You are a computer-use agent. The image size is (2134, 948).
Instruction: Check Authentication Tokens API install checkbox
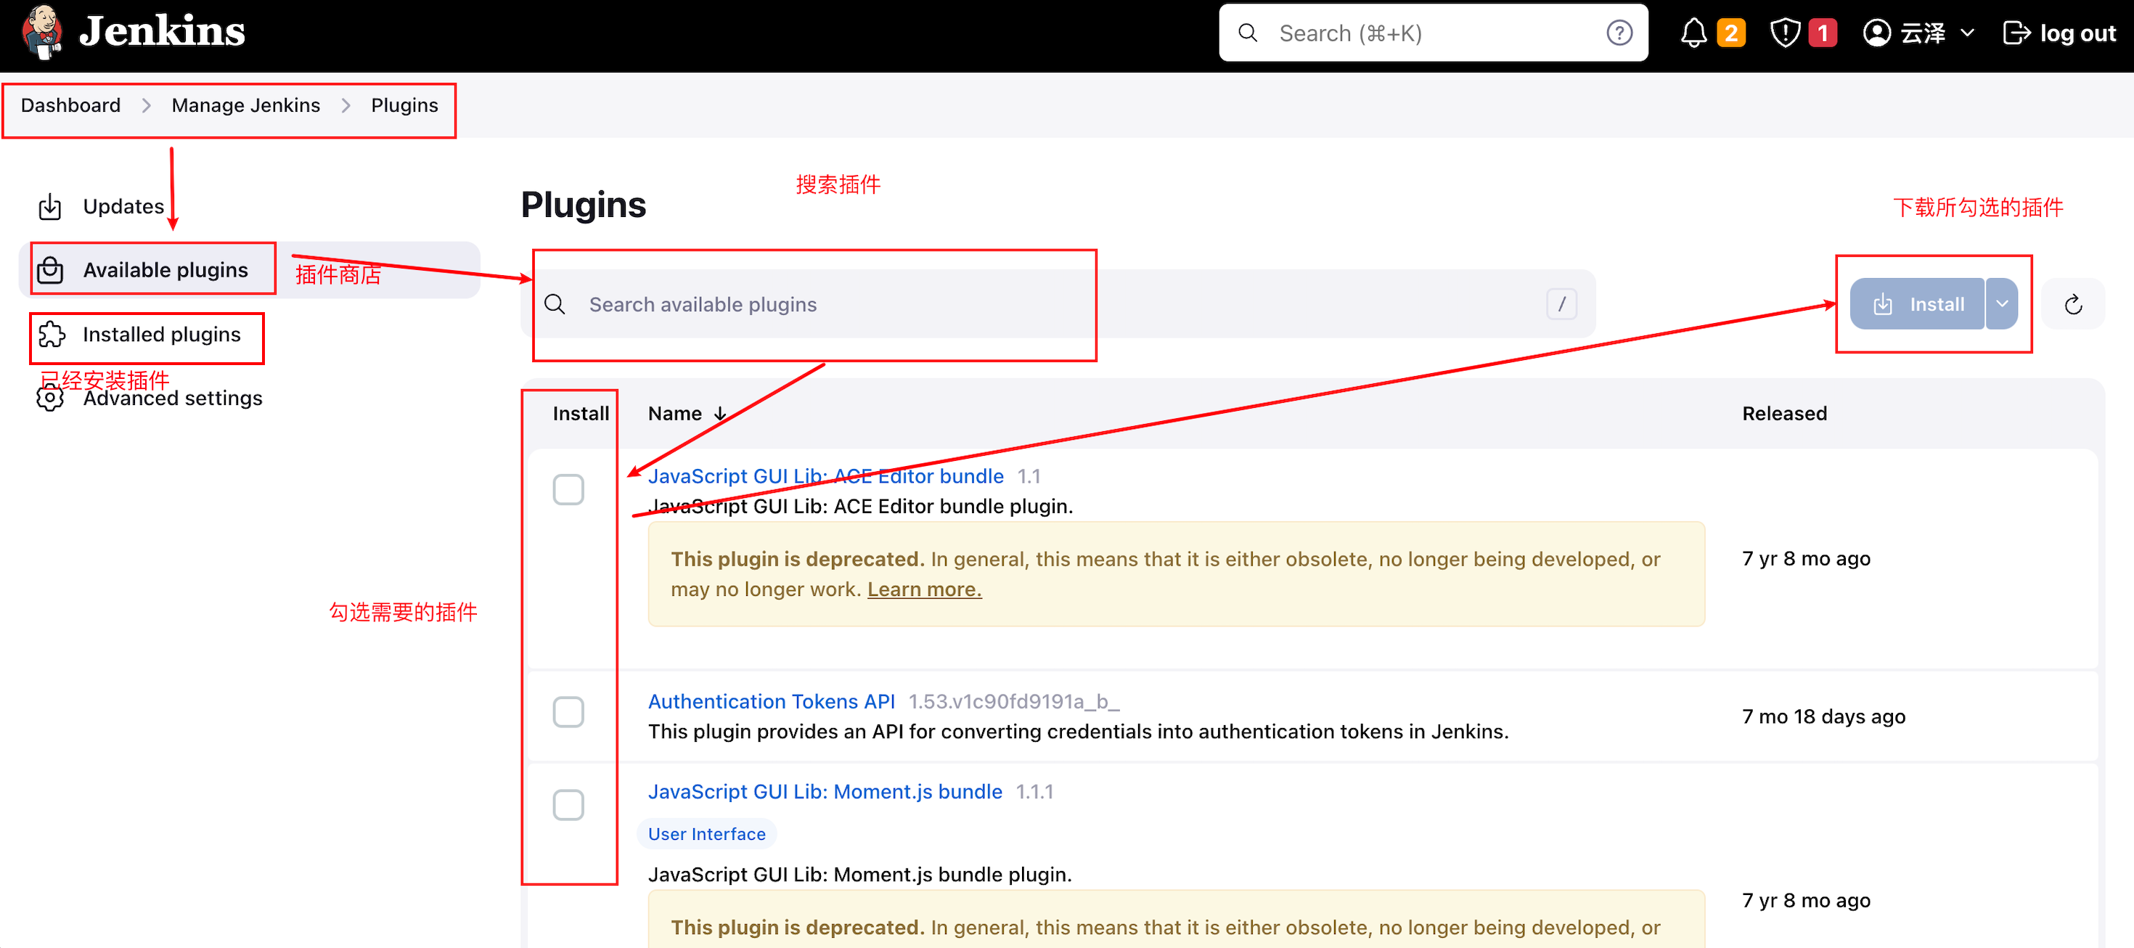[x=568, y=711]
